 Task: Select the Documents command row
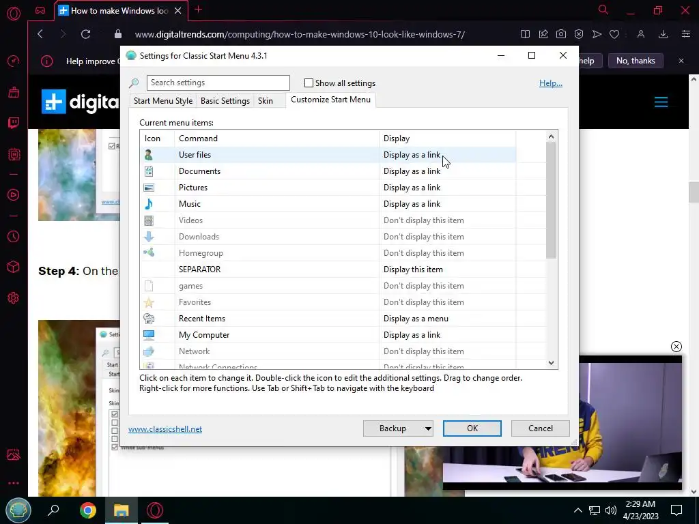(327, 171)
